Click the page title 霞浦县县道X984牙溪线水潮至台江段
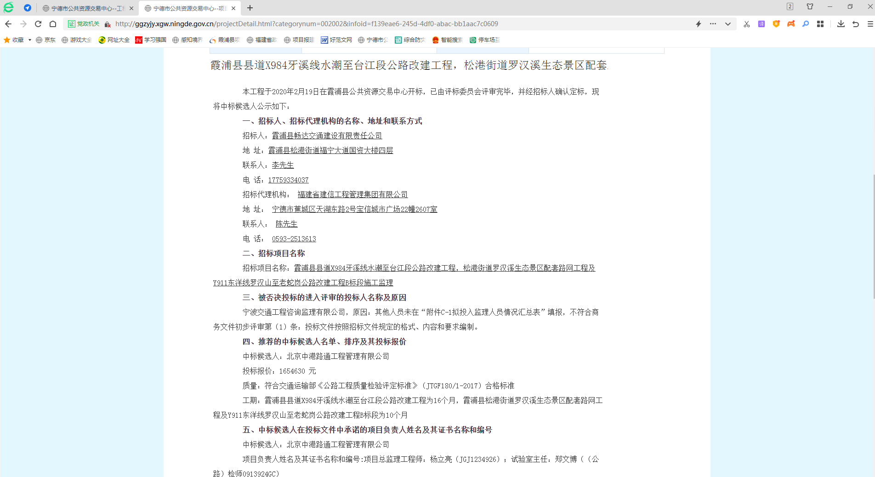This screenshot has width=875, height=477. (409, 65)
